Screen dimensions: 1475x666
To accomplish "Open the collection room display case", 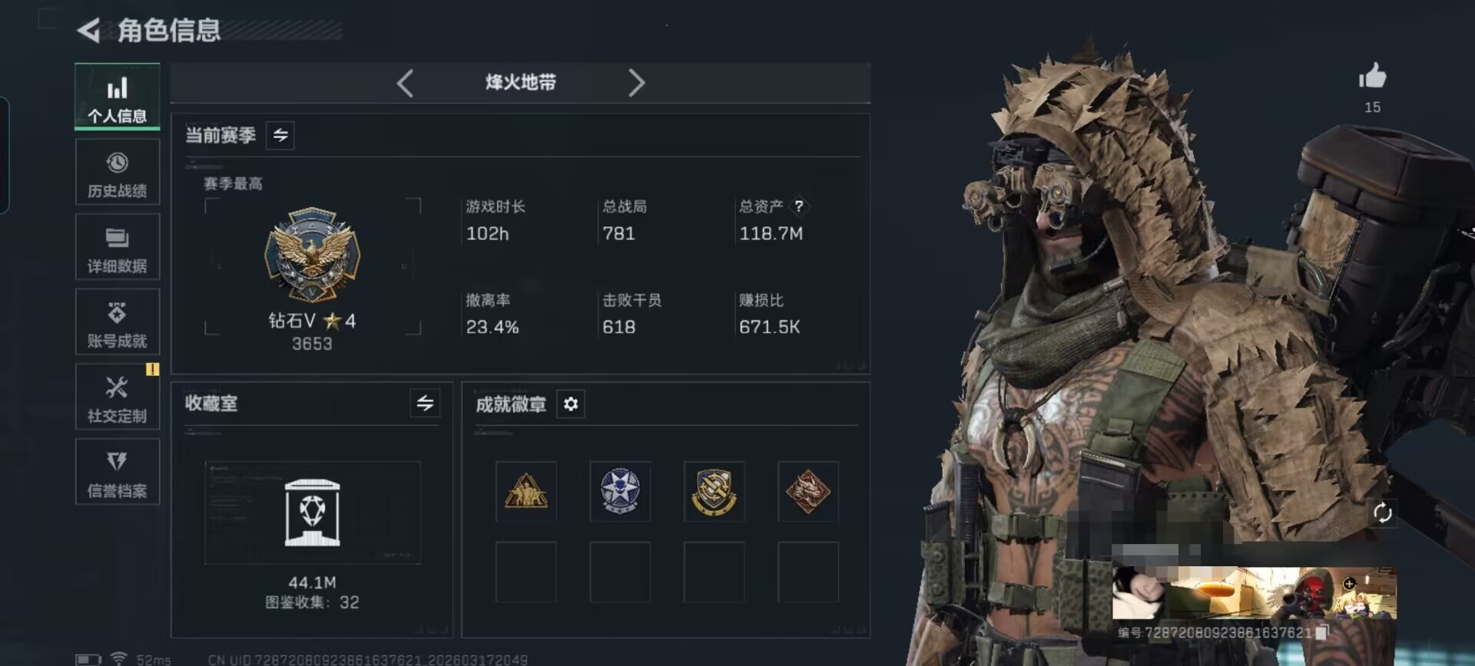I will click(x=312, y=513).
